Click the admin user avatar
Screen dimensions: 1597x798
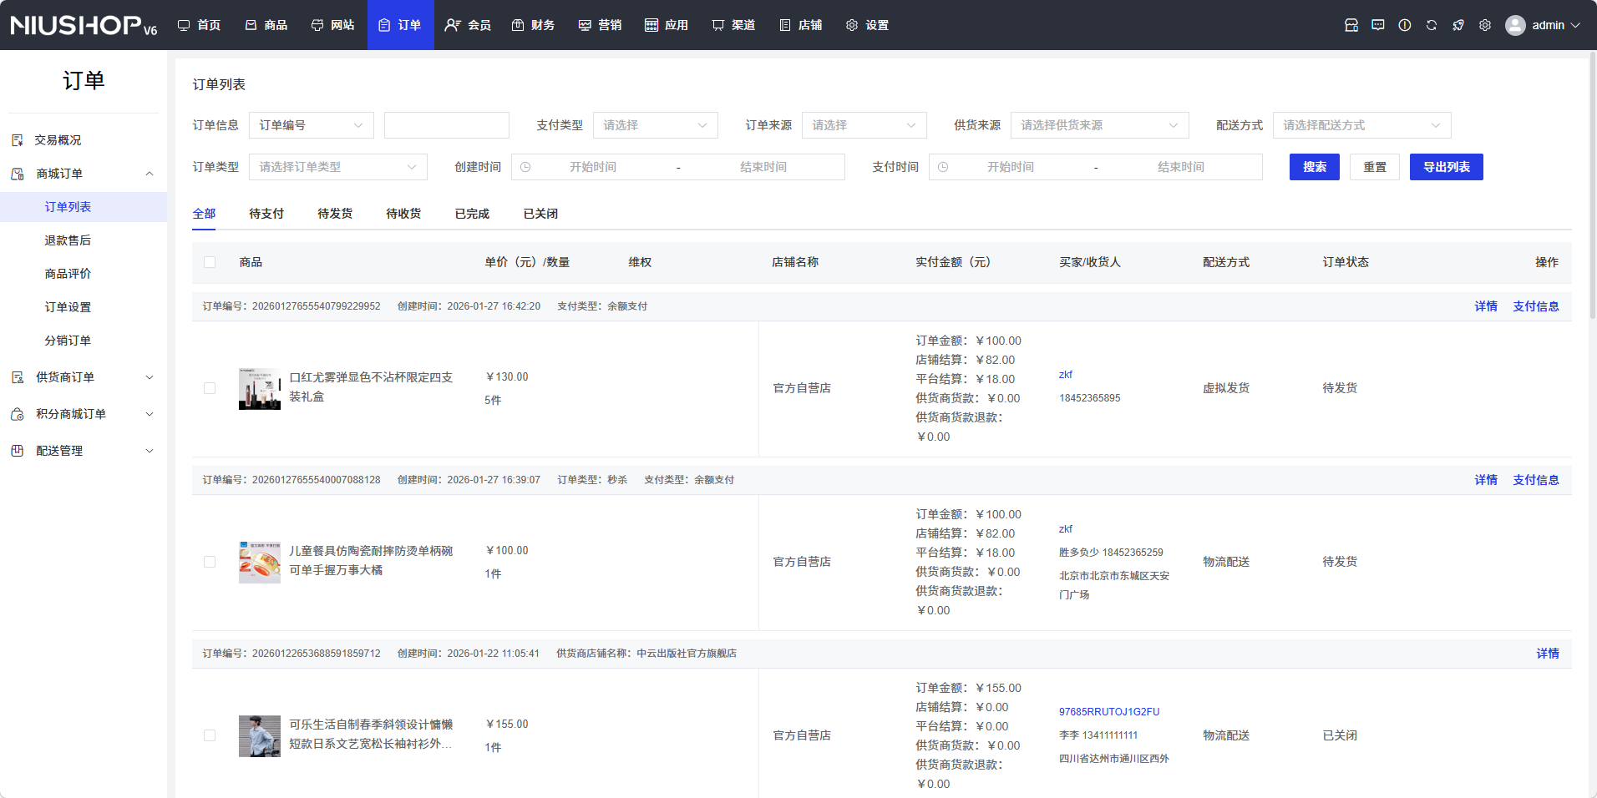pyautogui.click(x=1514, y=25)
